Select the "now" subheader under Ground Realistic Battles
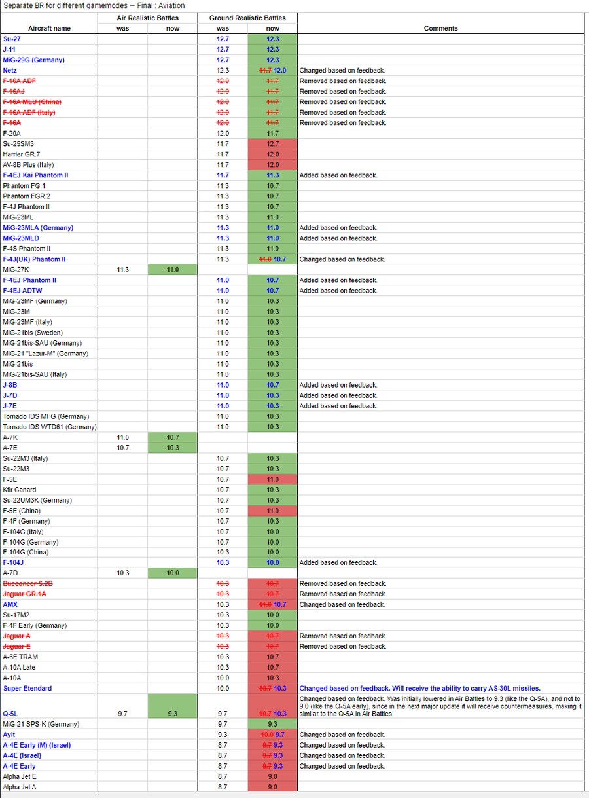 point(273,29)
